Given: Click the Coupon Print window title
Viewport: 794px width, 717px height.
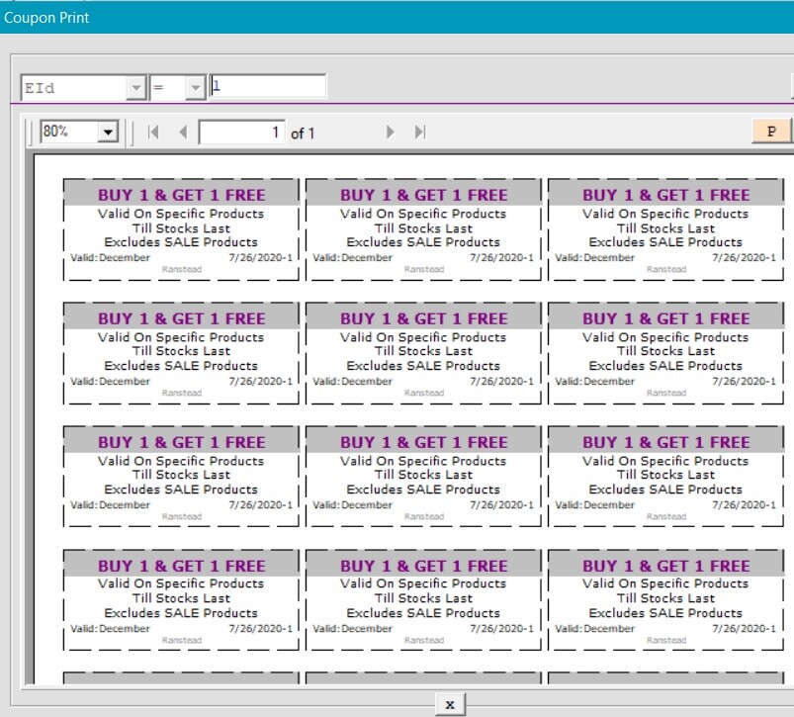Looking at the screenshot, I should pos(46,18).
